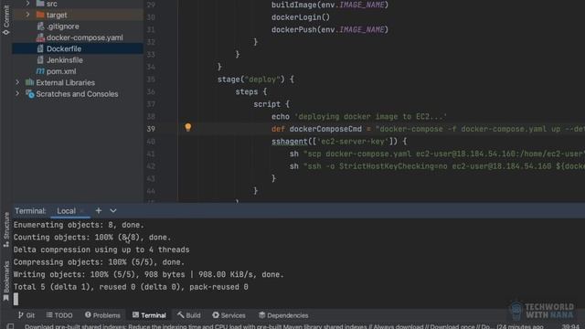This screenshot has width=585, height=329.
Task: Close the Local terminal tab
Action: (x=82, y=211)
